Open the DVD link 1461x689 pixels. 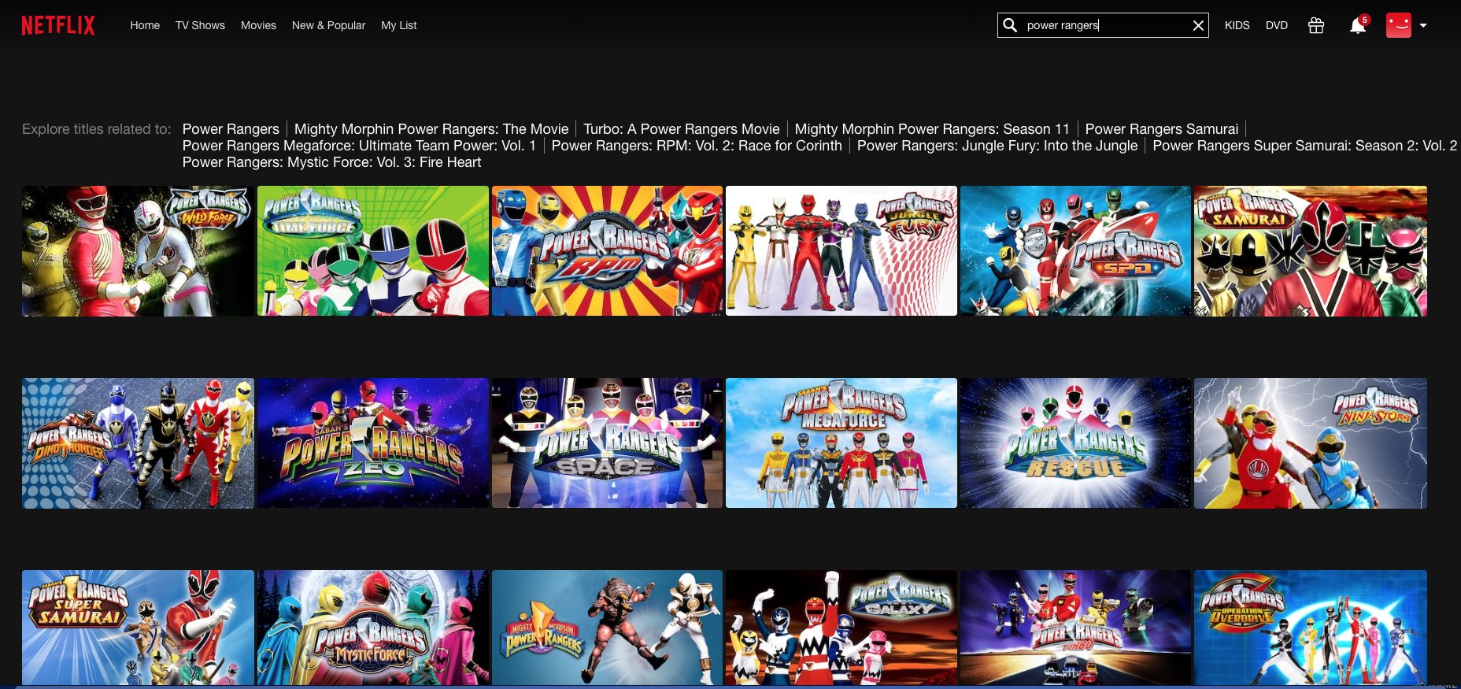[x=1277, y=25]
